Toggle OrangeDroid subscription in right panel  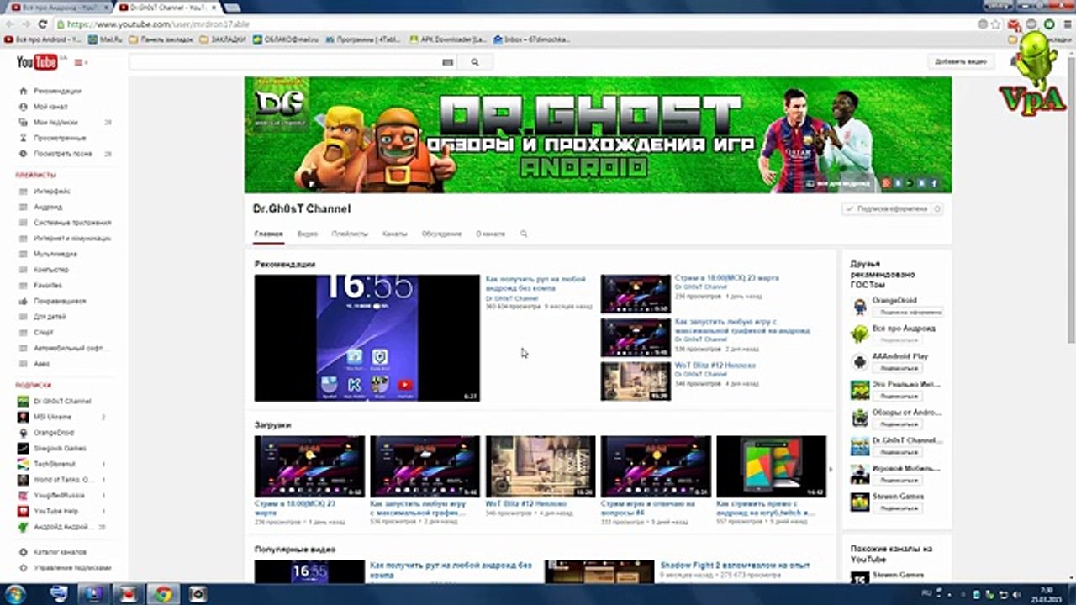[x=908, y=312]
